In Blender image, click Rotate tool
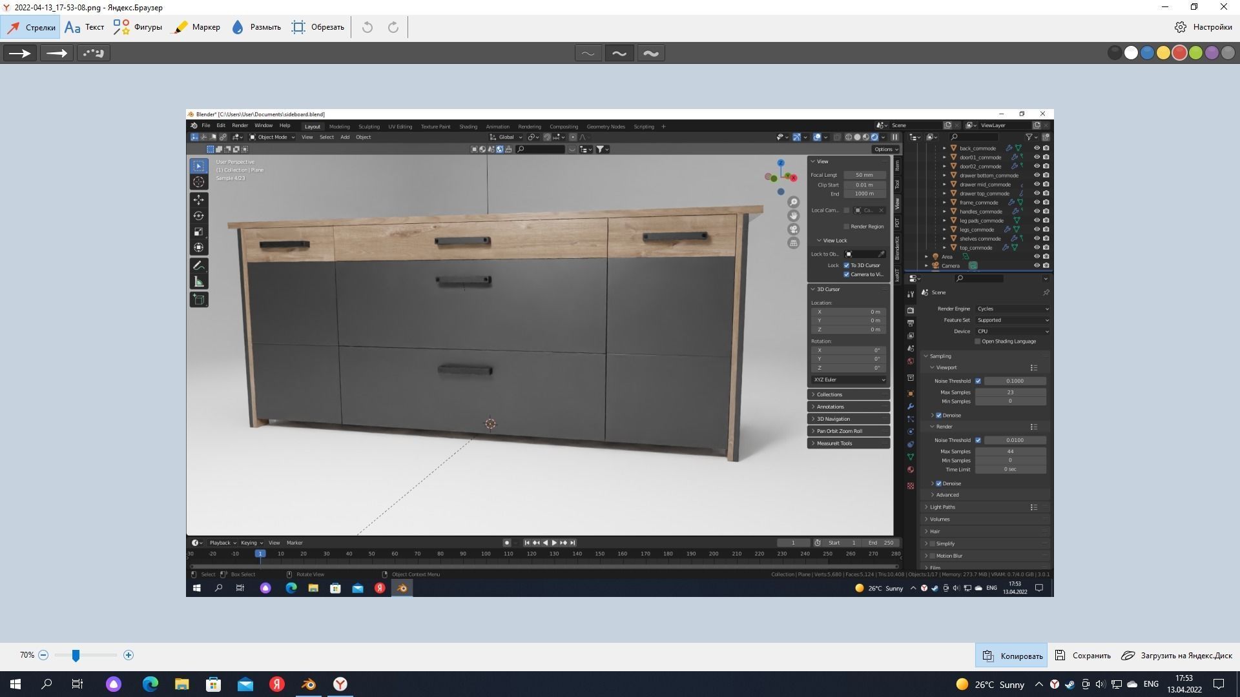Image resolution: width=1240 pixels, height=697 pixels. (199, 216)
